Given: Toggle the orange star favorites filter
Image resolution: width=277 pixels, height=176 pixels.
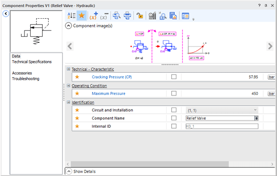Looking at the screenshot, I should [x=82, y=15].
